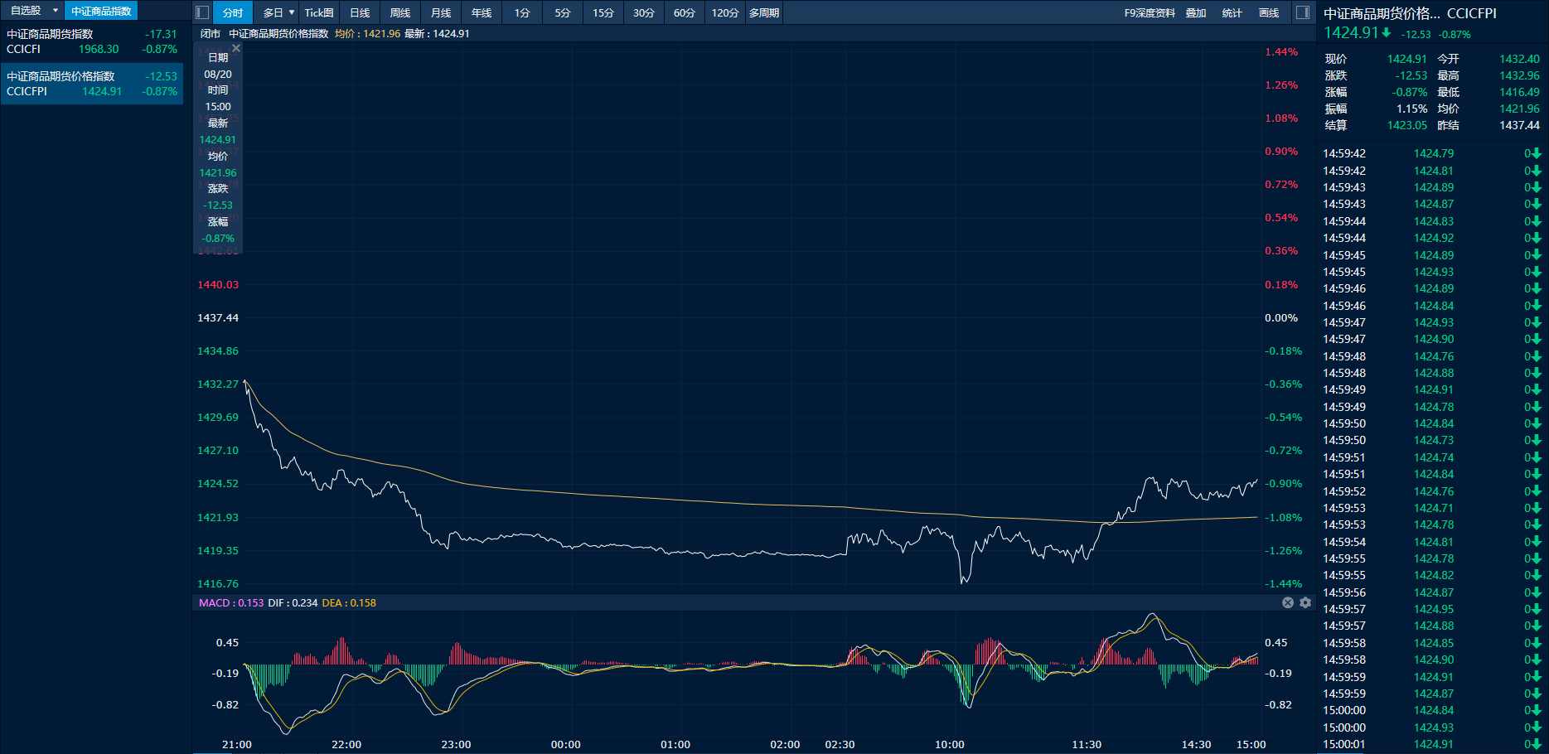The image size is (1549, 754).
Task: Click the 中证商品期货价格... CCICFPI panel title
Action: tap(1410, 13)
